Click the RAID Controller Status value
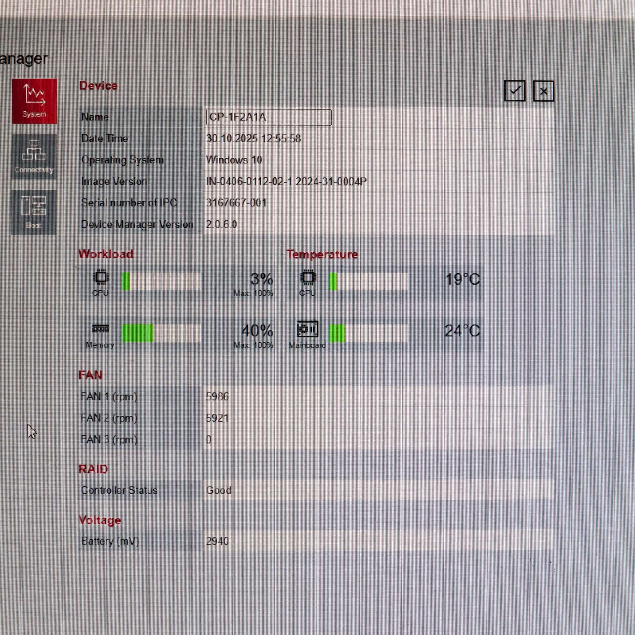 coord(218,490)
